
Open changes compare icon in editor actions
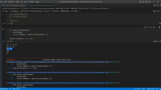click(157, 5)
